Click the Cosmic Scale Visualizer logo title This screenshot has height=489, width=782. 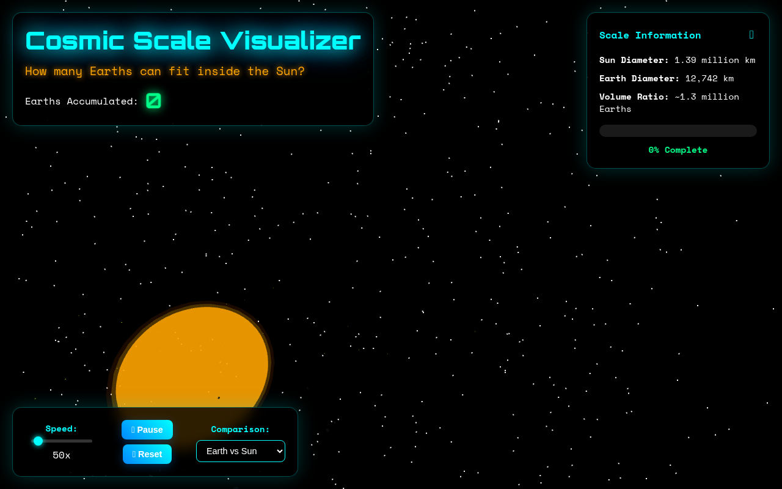(192, 40)
